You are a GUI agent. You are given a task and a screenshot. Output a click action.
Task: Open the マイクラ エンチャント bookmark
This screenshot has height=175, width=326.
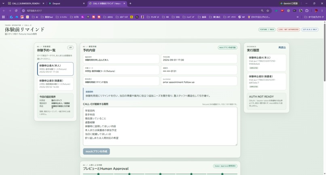259,17
